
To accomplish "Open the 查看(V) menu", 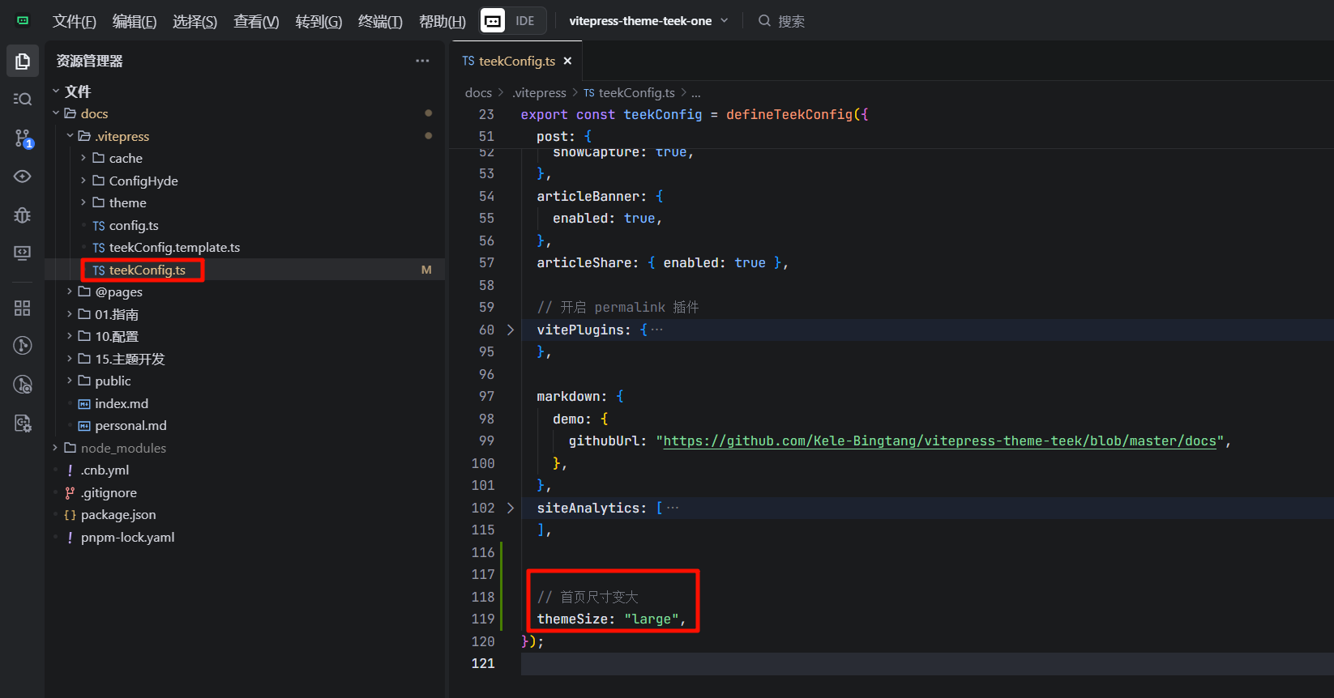I will pos(256,21).
